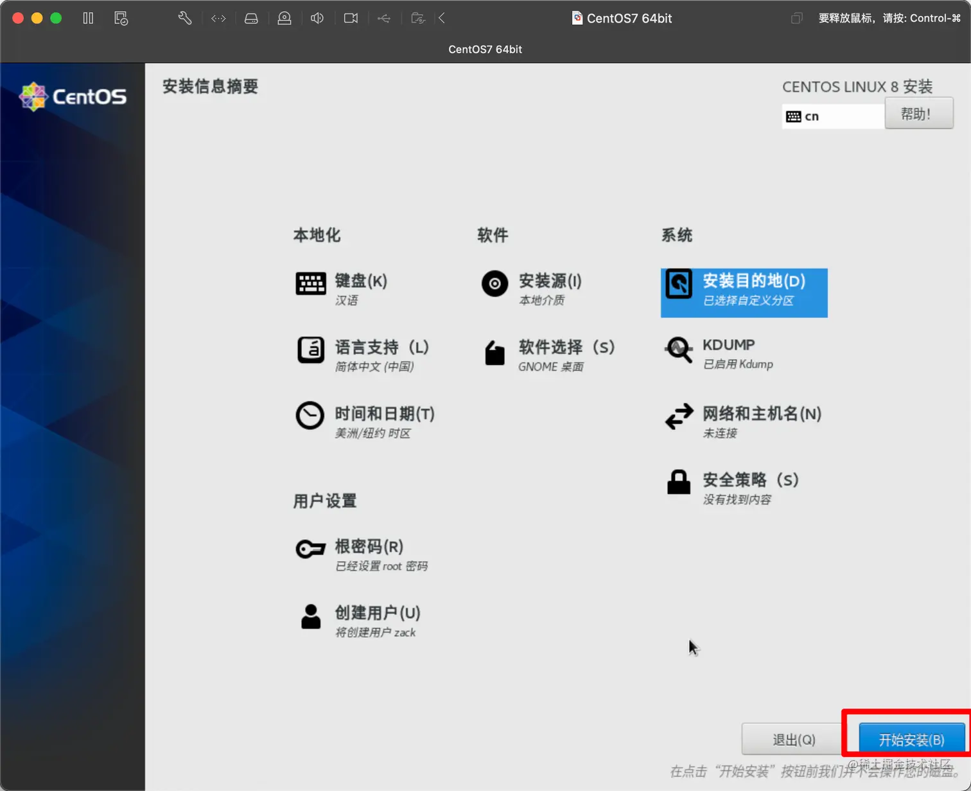This screenshot has height=791, width=971.
Task: Click the shared folders toolbar icon
Action: tap(418, 18)
